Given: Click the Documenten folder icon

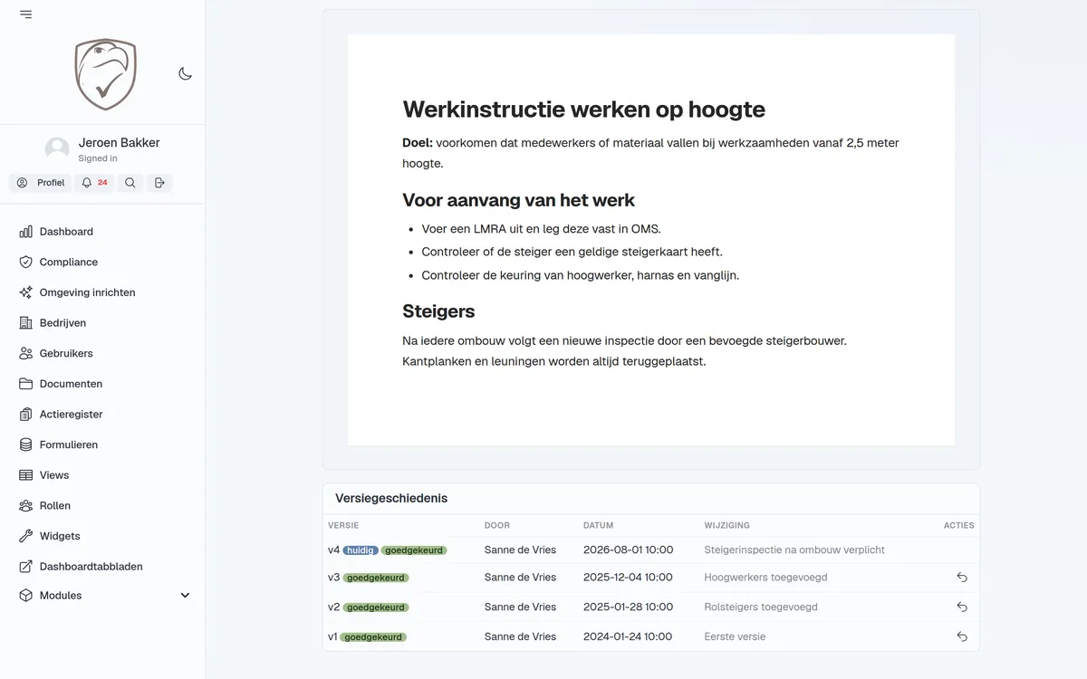Looking at the screenshot, I should point(25,384).
